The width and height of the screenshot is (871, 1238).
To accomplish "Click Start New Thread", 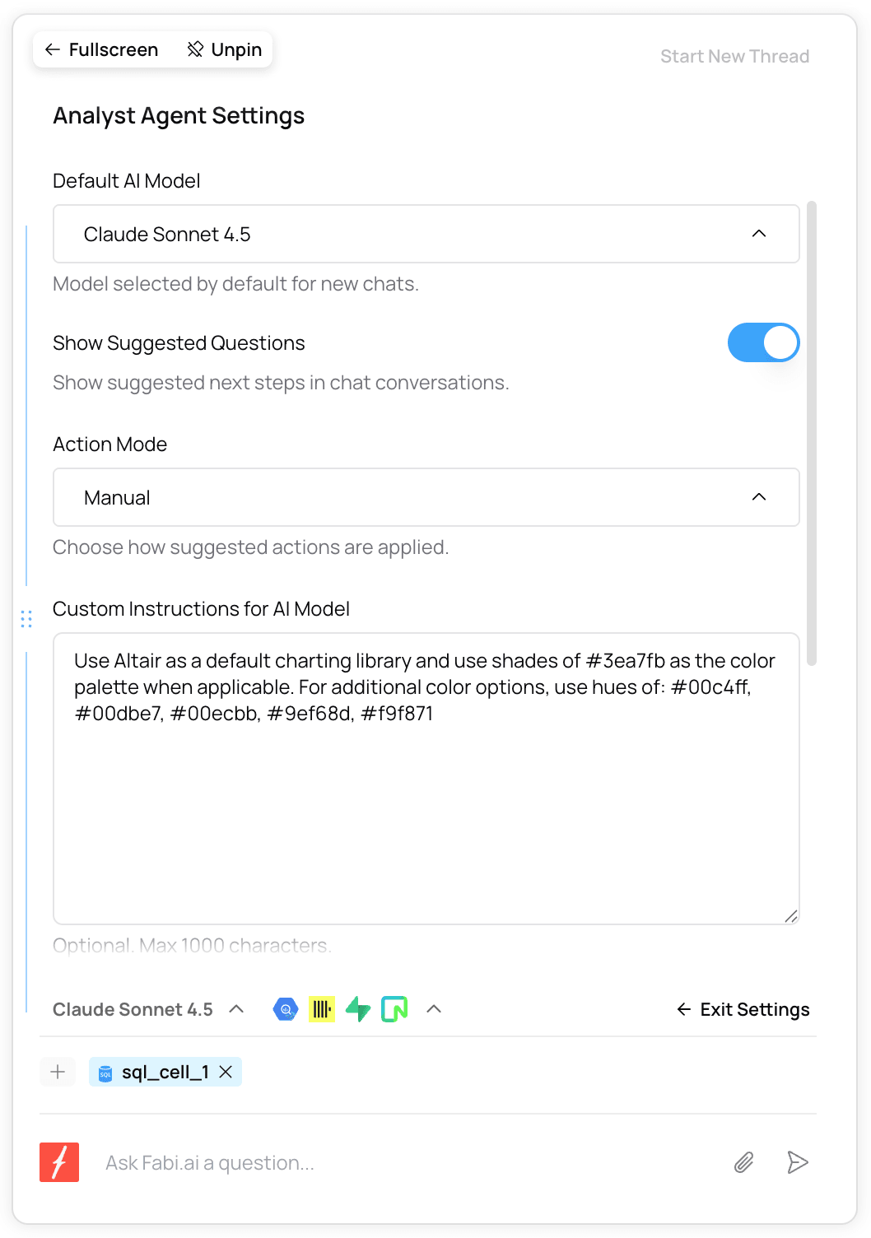I will tap(734, 57).
